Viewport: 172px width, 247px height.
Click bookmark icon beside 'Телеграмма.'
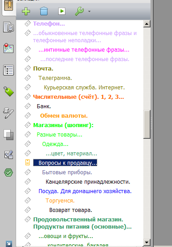pos(28,78)
